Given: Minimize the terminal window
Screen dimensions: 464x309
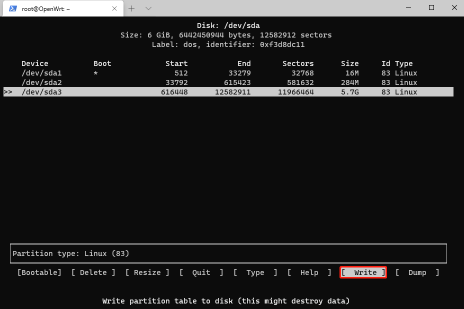Looking at the screenshot, I should (x=408, y=8).
